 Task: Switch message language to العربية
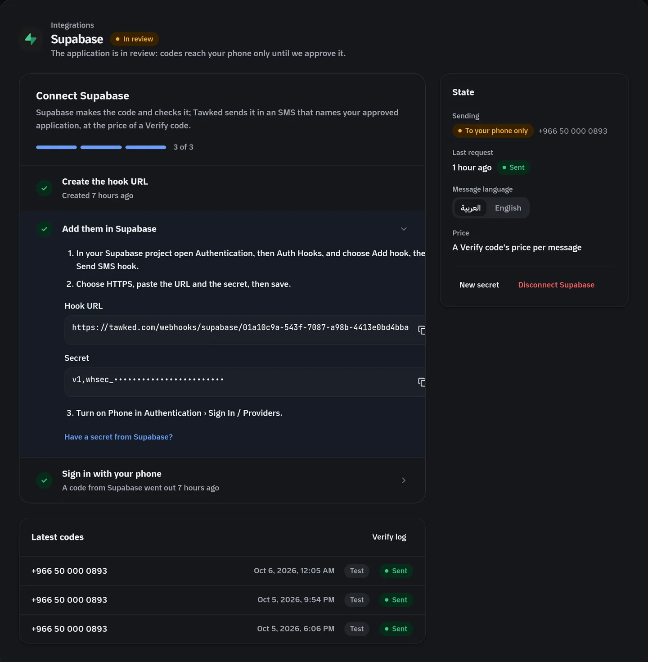pos(471,208)
